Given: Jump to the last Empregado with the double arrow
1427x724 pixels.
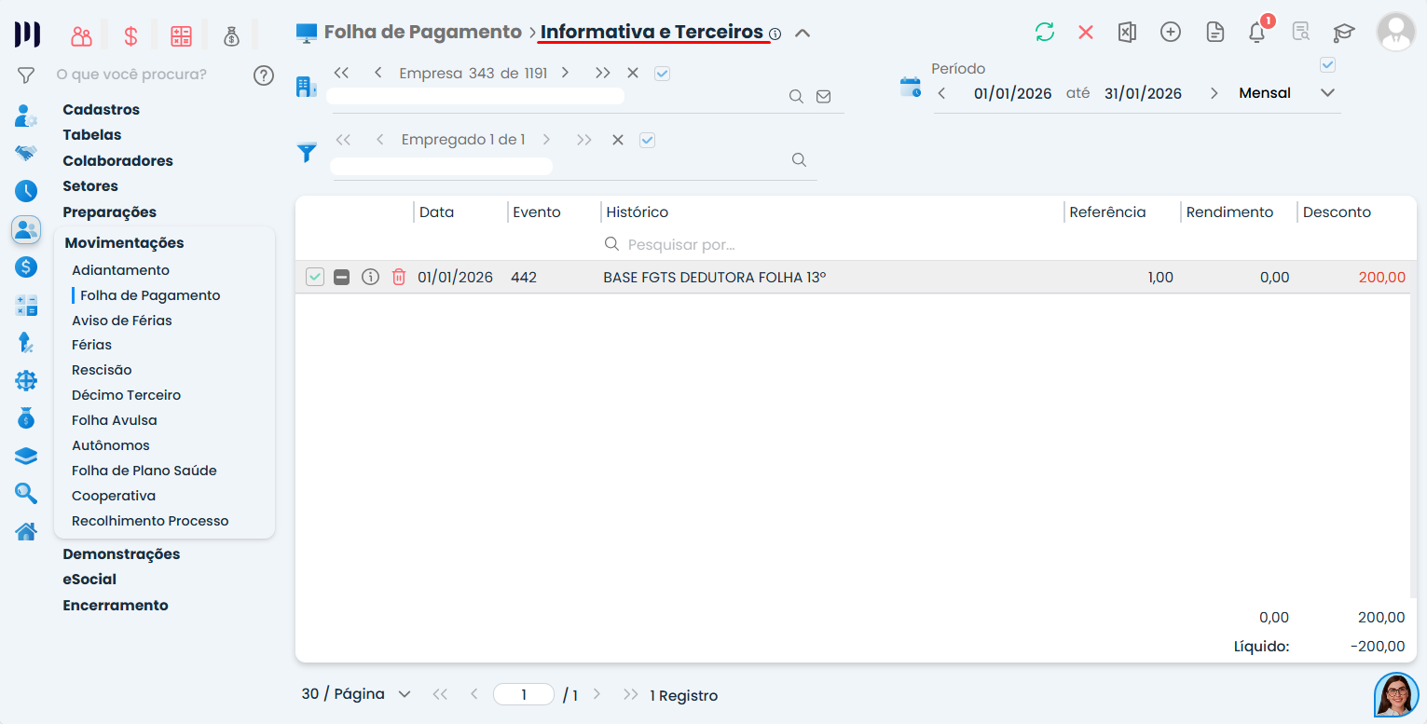Looking at the screenshot, I should tap(584, 140).
